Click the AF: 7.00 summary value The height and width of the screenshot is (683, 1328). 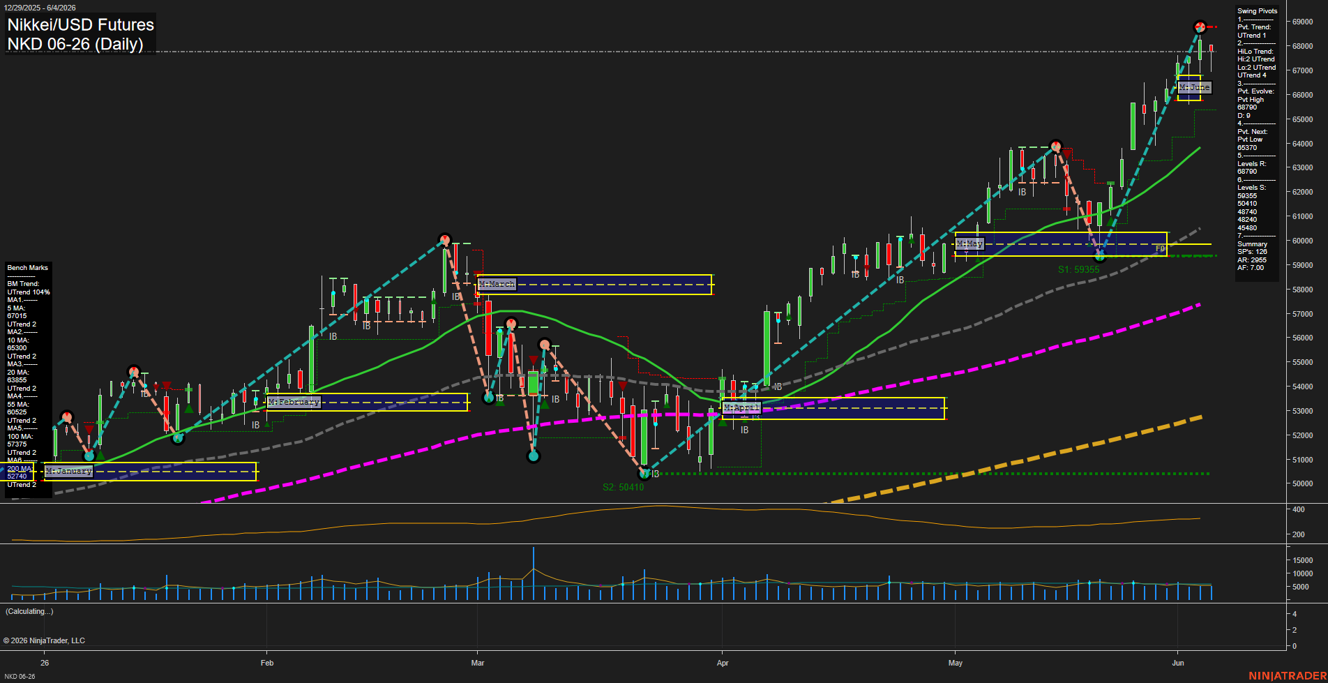coord(1251,268)
